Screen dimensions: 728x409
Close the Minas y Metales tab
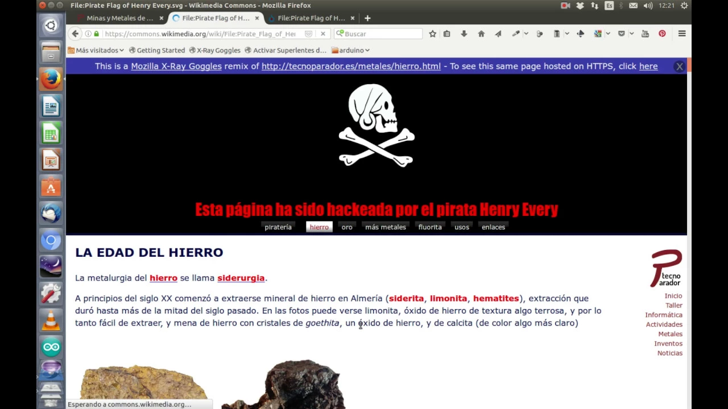162,18
